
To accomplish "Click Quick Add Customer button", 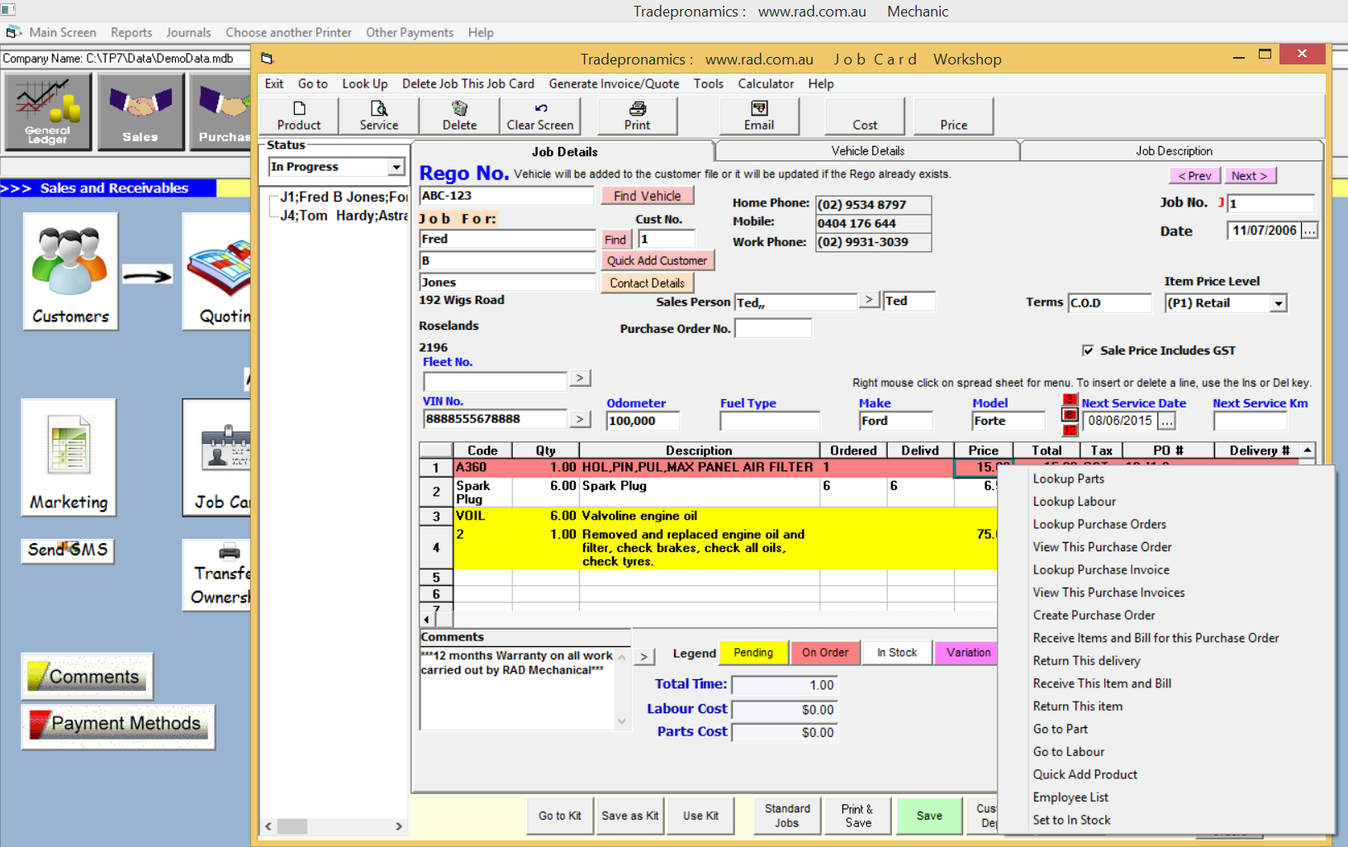I will tap(657, 260).
